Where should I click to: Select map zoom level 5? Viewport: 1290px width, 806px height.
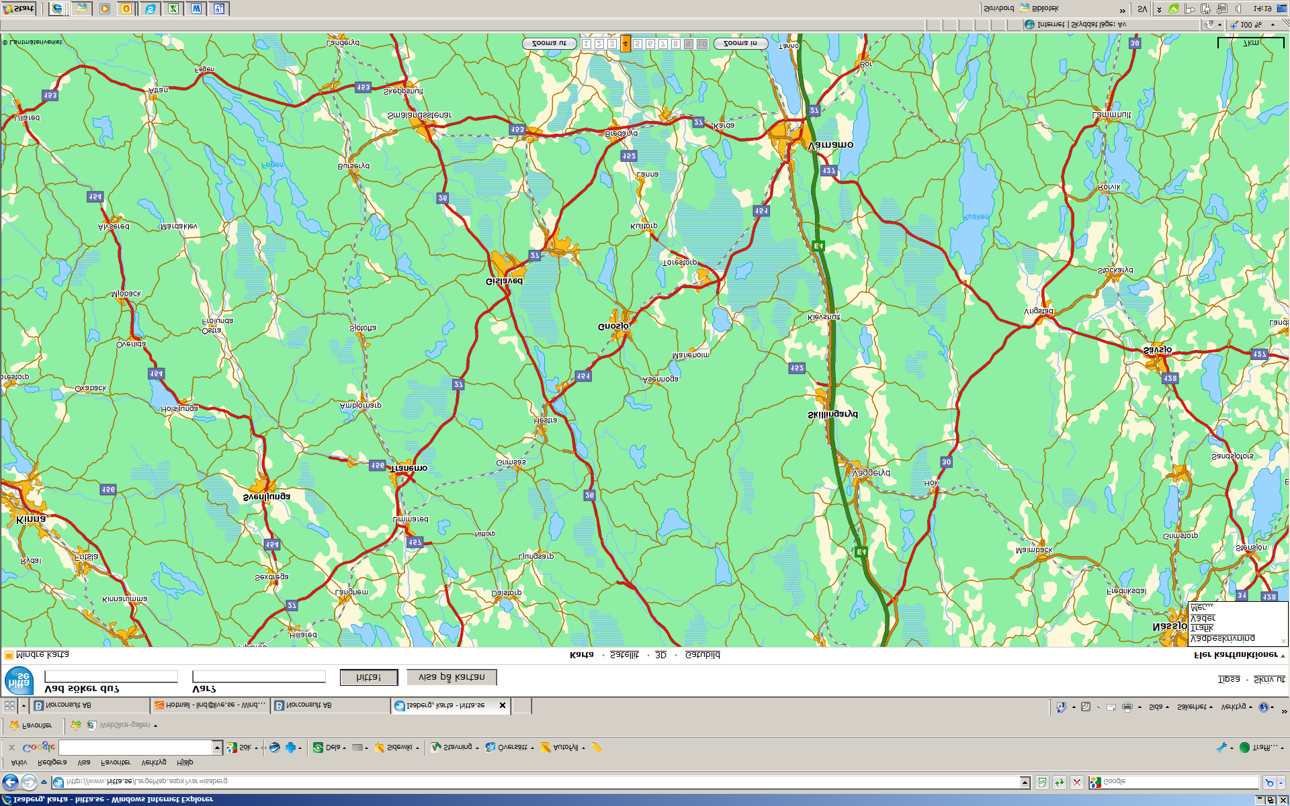click(x=638, y=44)
